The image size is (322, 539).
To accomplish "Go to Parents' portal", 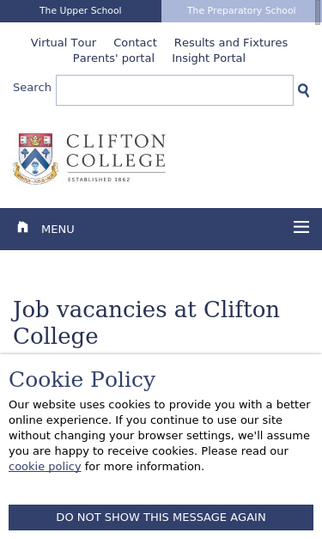I will (x=113, y=58).
